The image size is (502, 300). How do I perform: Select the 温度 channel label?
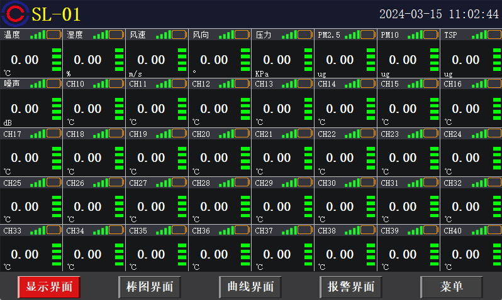coord(12,35)
